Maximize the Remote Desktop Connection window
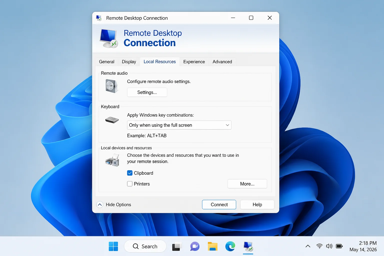Image resolution: width=384 pixels, height=256 pixels. point(251,18)
